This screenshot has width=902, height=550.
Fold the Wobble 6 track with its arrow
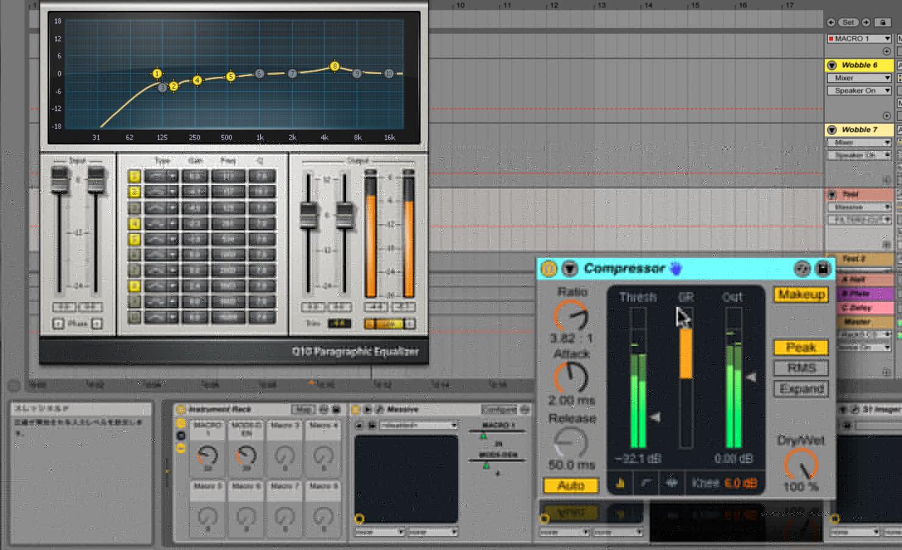pyautogui.click(x=831, y=65)
